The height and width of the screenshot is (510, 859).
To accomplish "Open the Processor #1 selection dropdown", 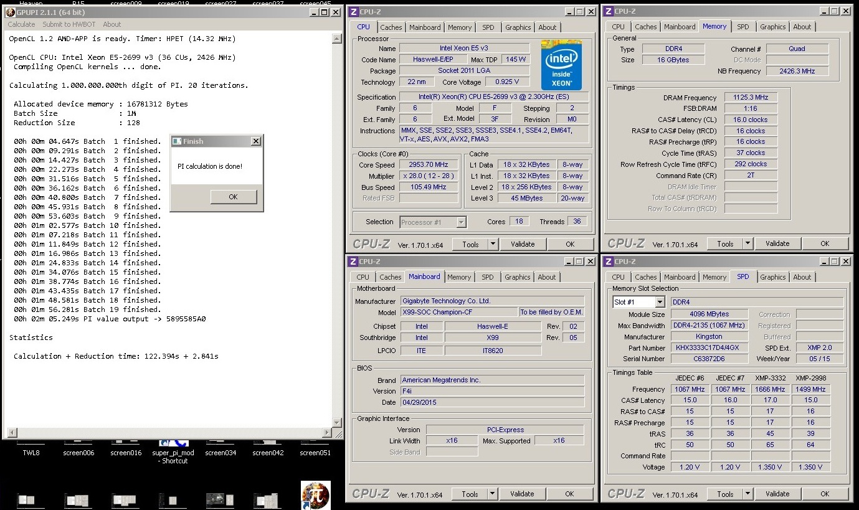I will [461, 222].
